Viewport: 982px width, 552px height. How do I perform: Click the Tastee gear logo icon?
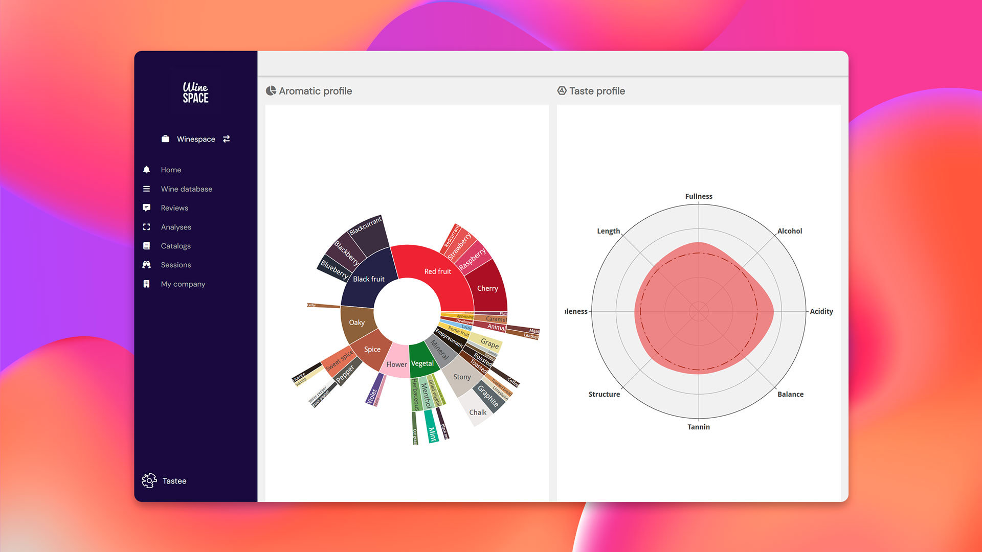click(x=149, y=480)
